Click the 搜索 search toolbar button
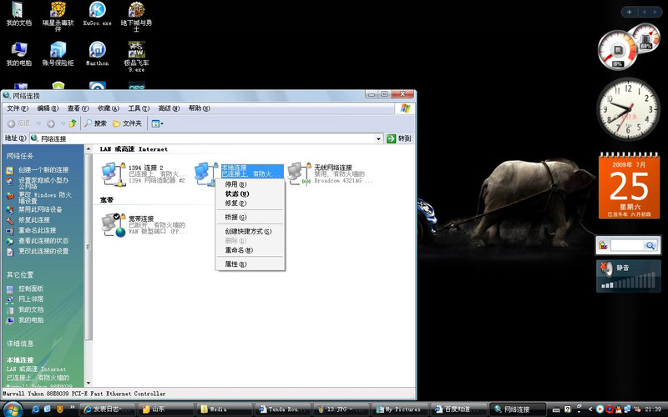Image resolution: width=668 pixels, height=417 pixels. (x=95, y=123)
